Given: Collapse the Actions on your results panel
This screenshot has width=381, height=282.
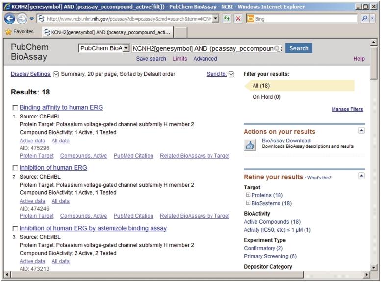Looking at the screenshot, I should [x=362, y=130].
